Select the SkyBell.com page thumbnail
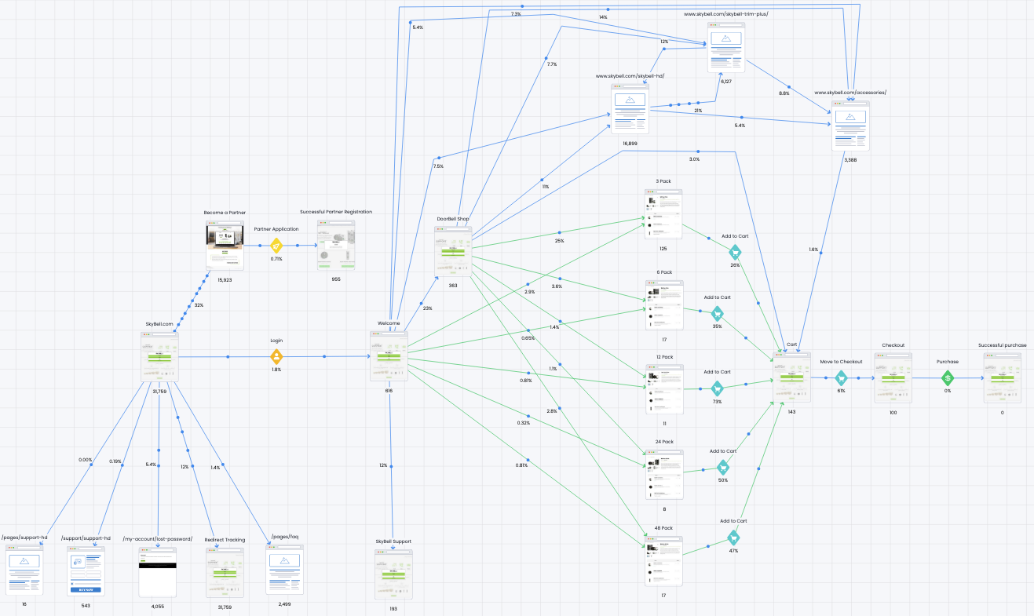Screen dimensions: 1034x616 (x=159, y=357)
